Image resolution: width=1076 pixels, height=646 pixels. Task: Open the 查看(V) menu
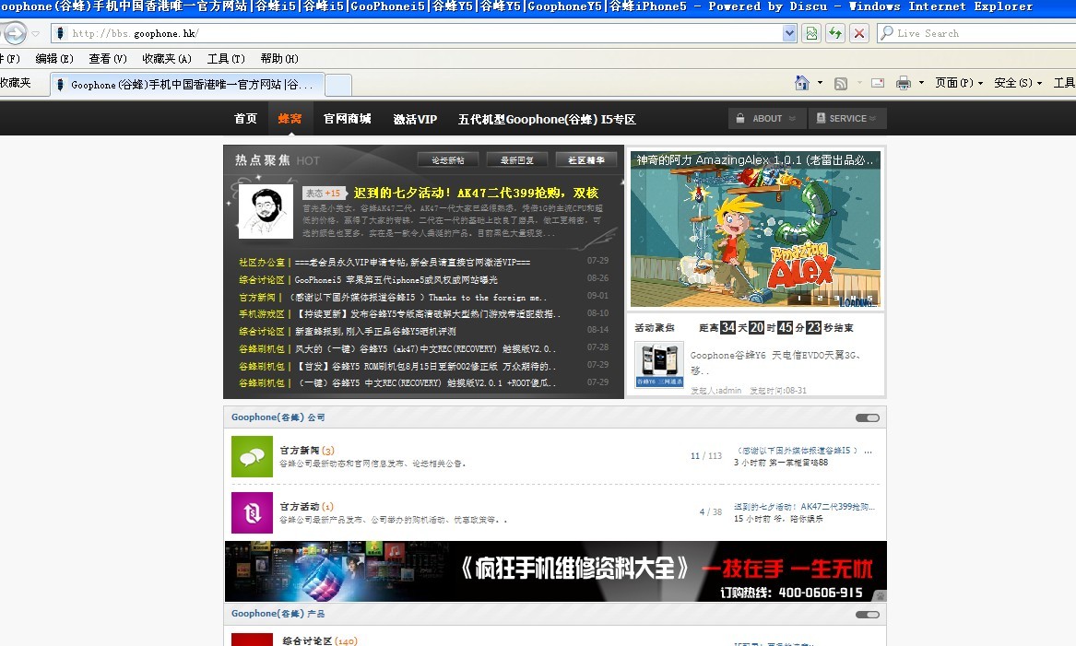pos(108,58)
